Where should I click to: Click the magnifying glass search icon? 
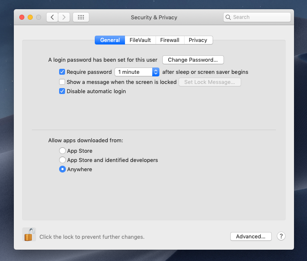pyautogui.click(x=228, y=17)
